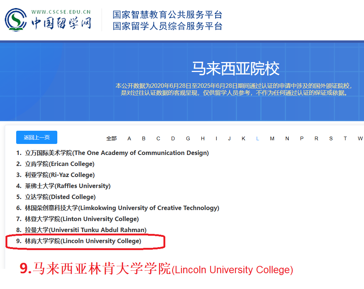
Task: Switch to the letter G filter
Action: pos(188,138)
